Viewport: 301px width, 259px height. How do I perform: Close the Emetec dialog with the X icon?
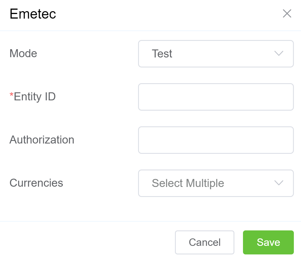coord(287,13)
